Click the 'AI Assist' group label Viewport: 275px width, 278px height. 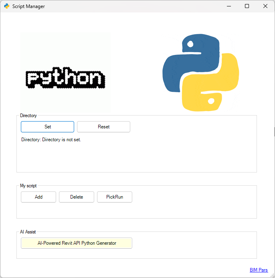tap(28, 232)
